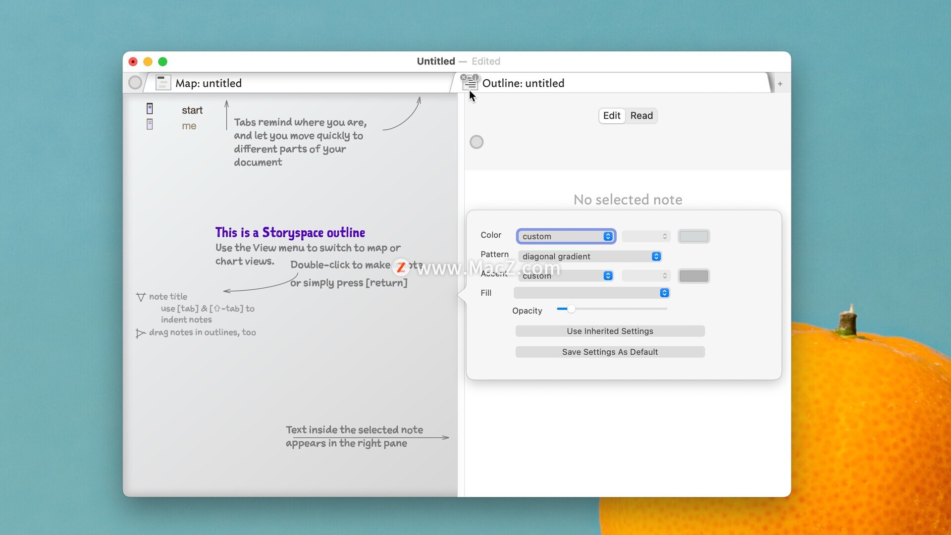Open the Fill dropdown
The width and height of the screenshot is (951, 535).
[x=592, y=293]
